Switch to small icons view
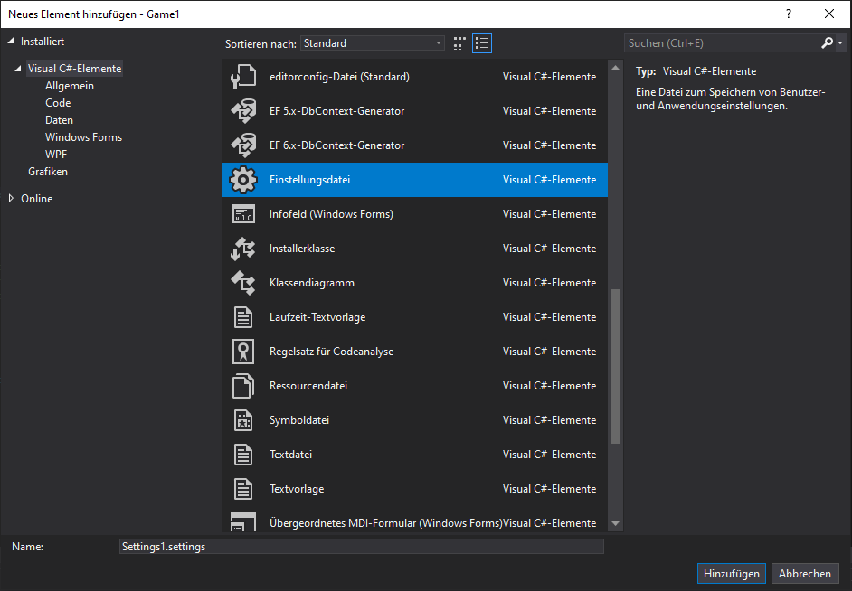The height and width of the screenshot is (591, 852). click(460, 43)
